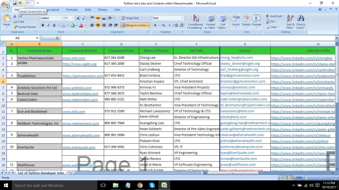
Task: Increase font size with Grow Font
Action: coord(78,18)
